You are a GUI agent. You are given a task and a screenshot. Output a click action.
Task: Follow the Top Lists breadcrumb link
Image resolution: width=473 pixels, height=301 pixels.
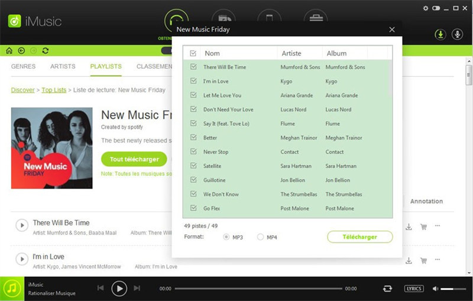[x=54, y=90]
